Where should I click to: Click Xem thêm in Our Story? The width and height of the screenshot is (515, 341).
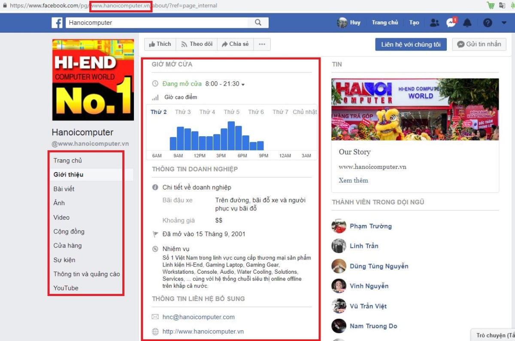tap(354, 180)
